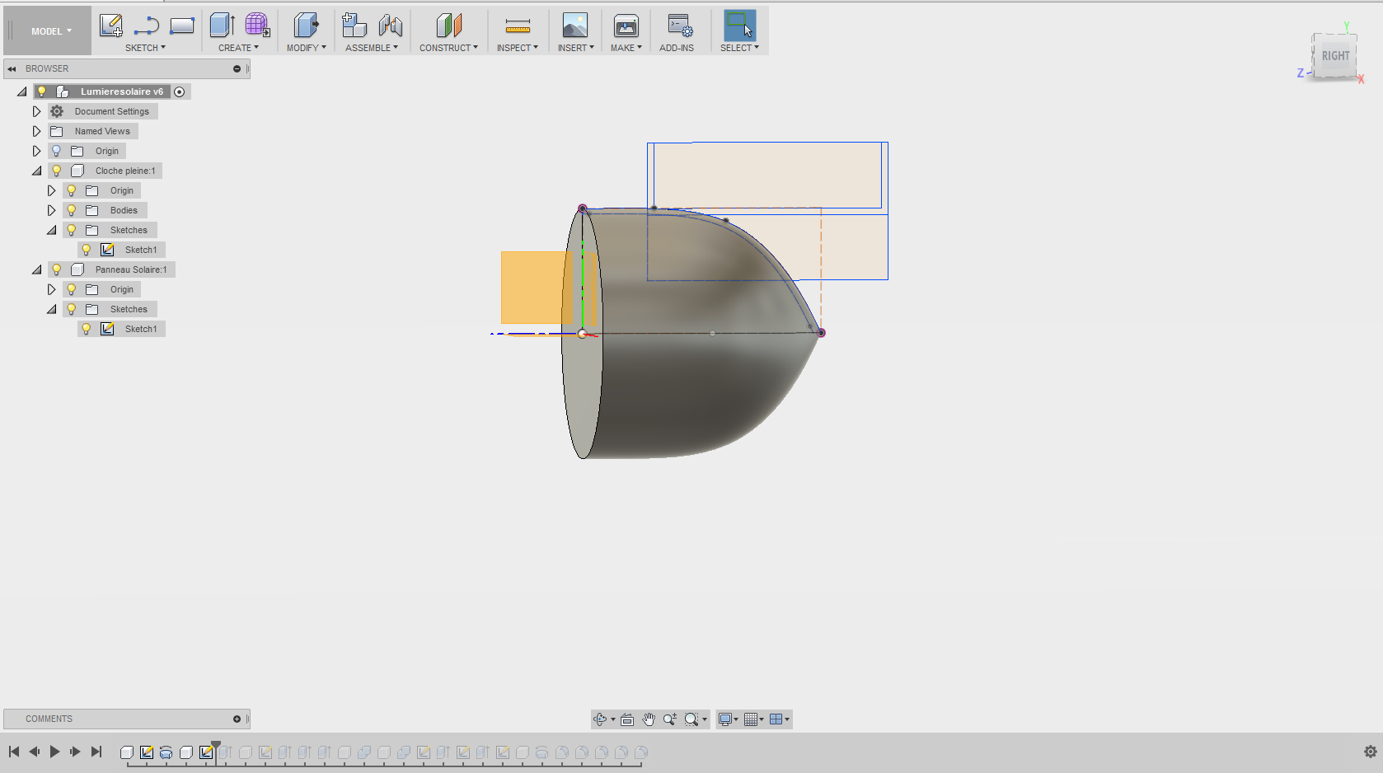Open the ASSEMBLE menu

(x=372, y=48)
